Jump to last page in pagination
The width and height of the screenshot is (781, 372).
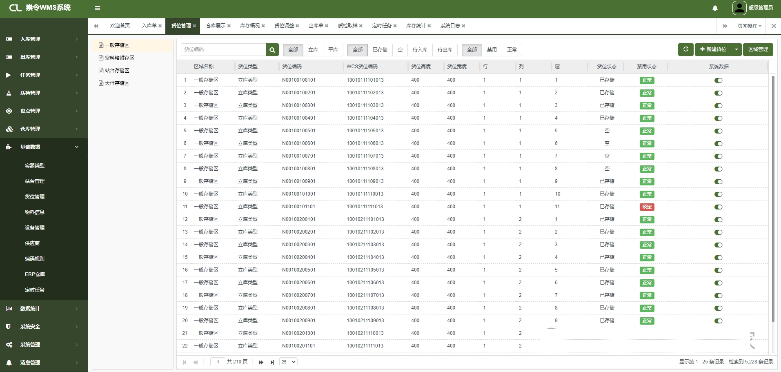pos(272,362)
